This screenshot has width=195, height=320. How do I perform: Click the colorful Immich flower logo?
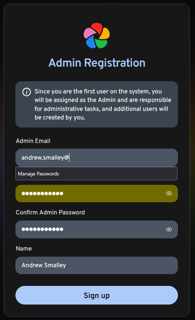[97, 35]
